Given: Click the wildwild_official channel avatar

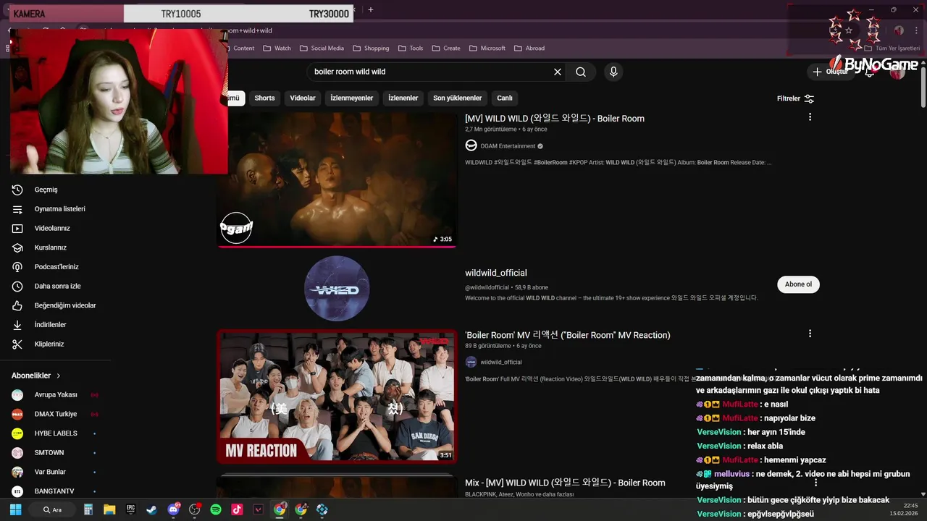Looking at the screenshot, I should tap(337, 289).
